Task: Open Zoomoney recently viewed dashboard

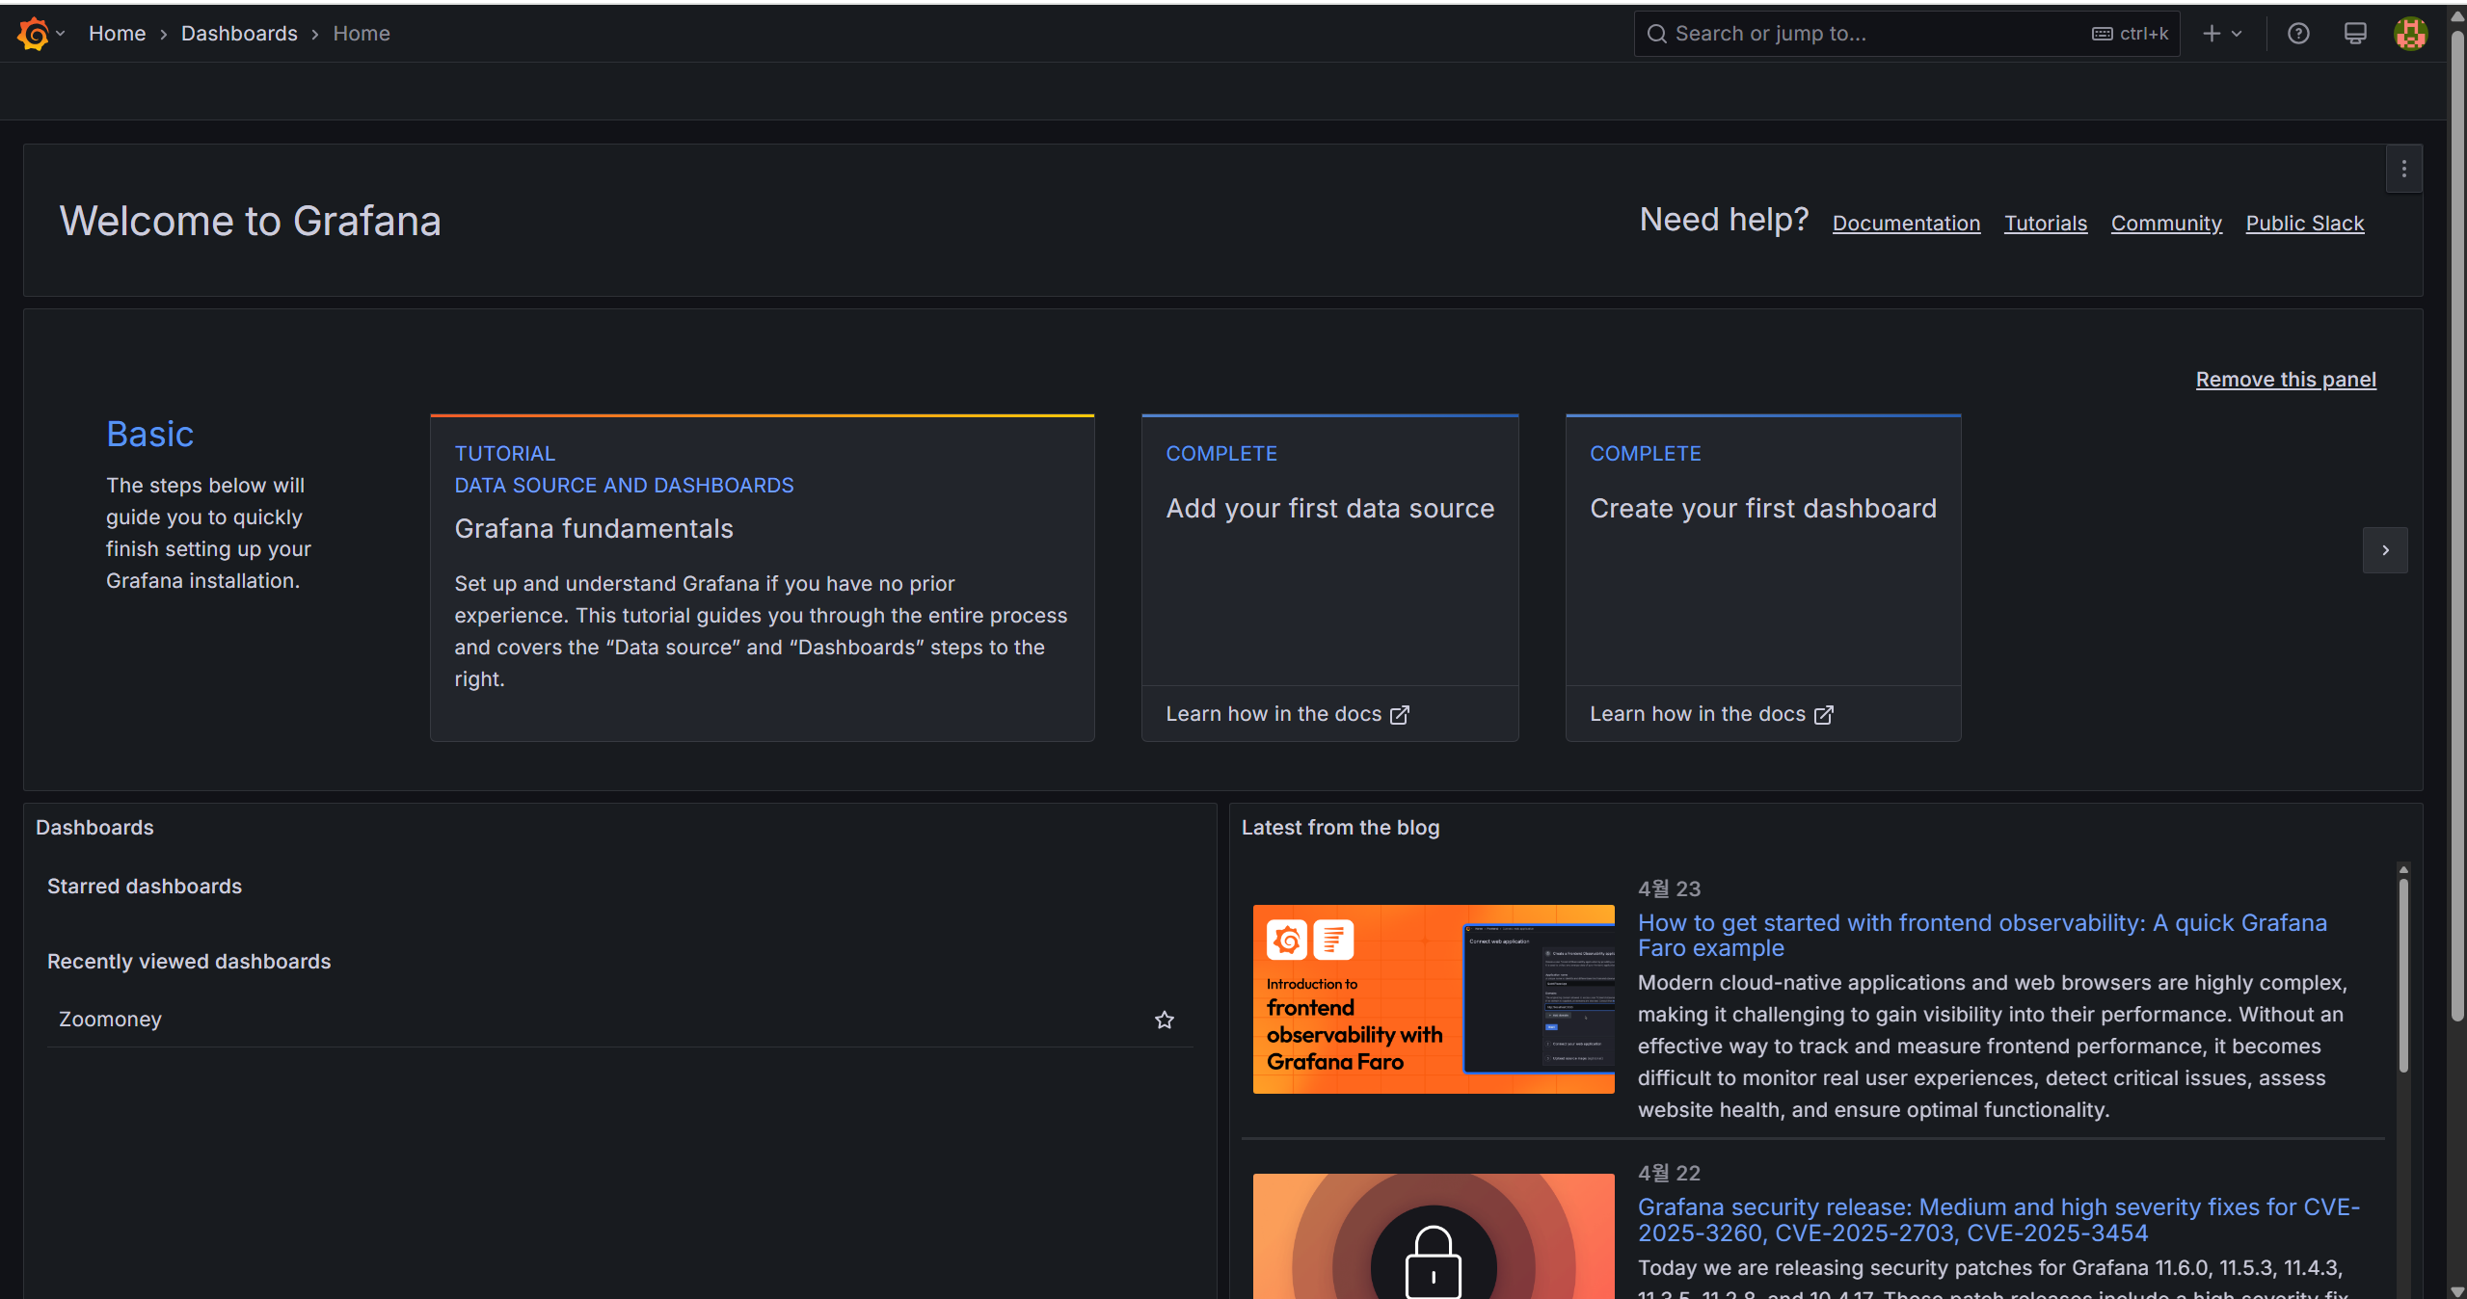Action: point(110,1020)
